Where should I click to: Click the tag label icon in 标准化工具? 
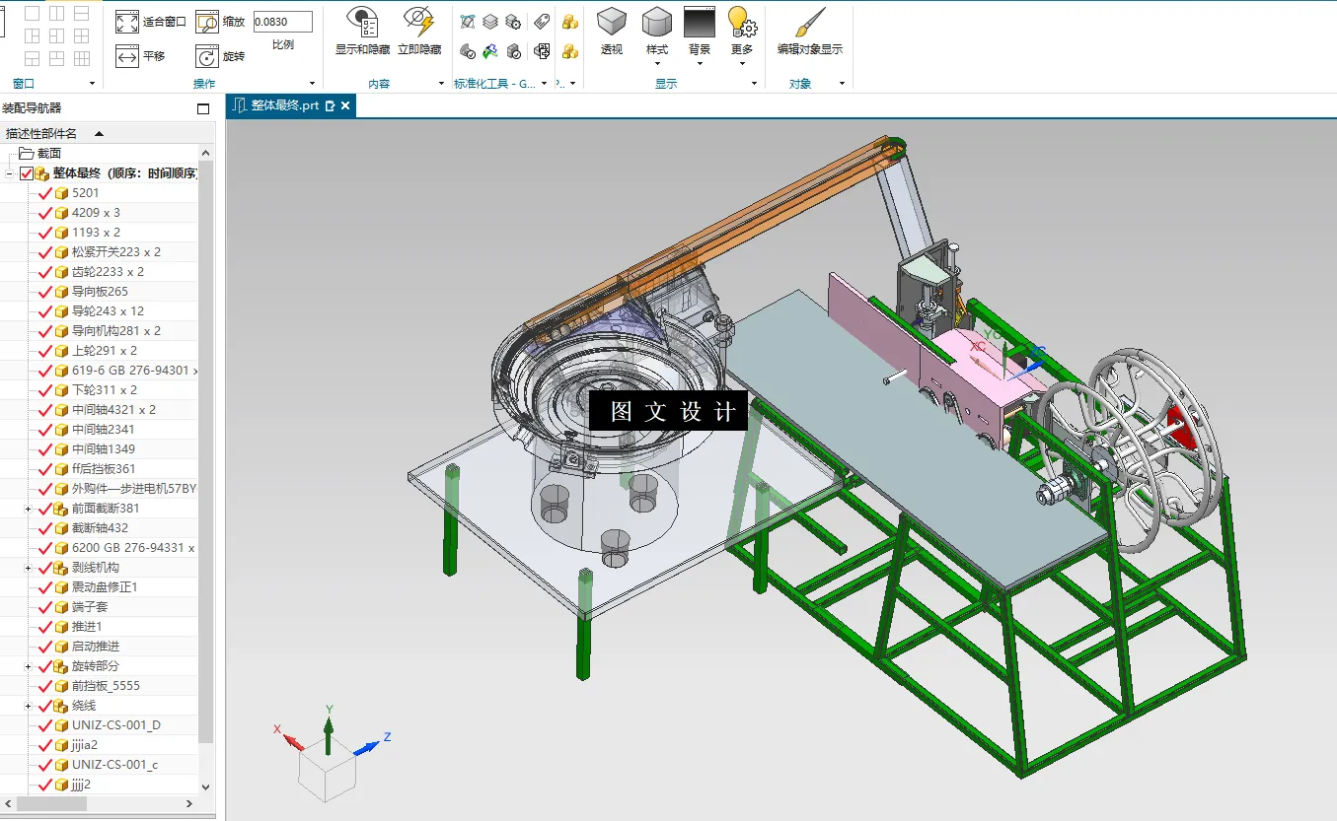point(542,22)
